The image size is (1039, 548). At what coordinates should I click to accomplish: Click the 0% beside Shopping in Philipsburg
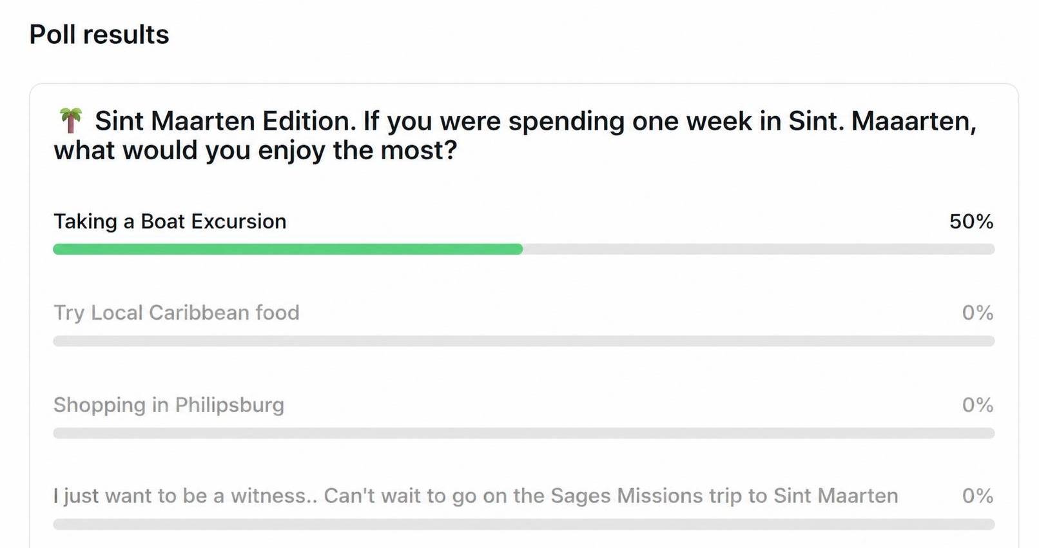[x=978, y=405]
